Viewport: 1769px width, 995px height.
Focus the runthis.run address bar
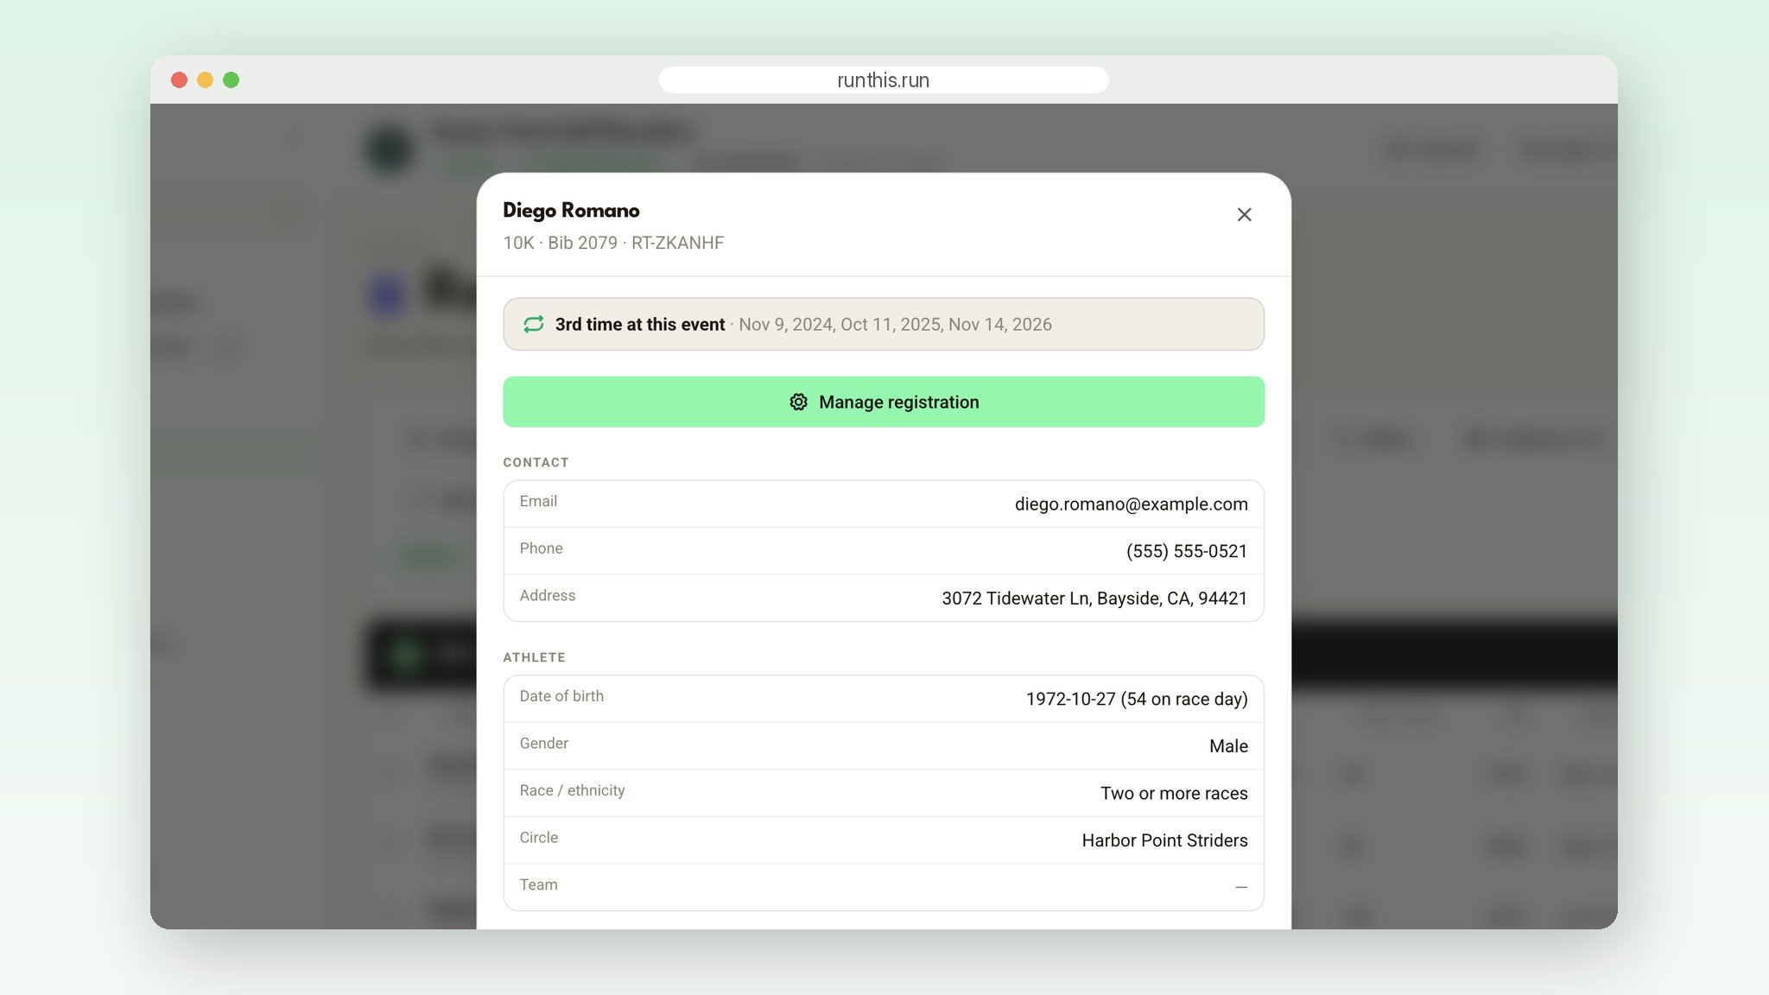tap(884, 80)
